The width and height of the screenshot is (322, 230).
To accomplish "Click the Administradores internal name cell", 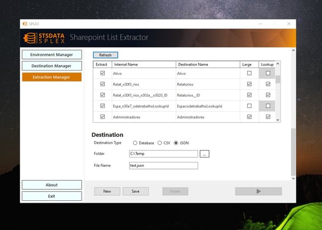I will pos(144,117).
